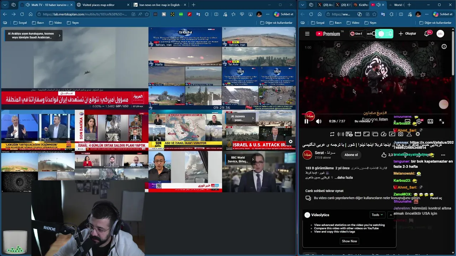Open Diğer sık kullanılanlar folder in left browser

(276, 22)
